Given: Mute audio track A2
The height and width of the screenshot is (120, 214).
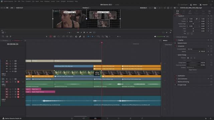Looking at the screenshot, I should [x=18, y=89].
